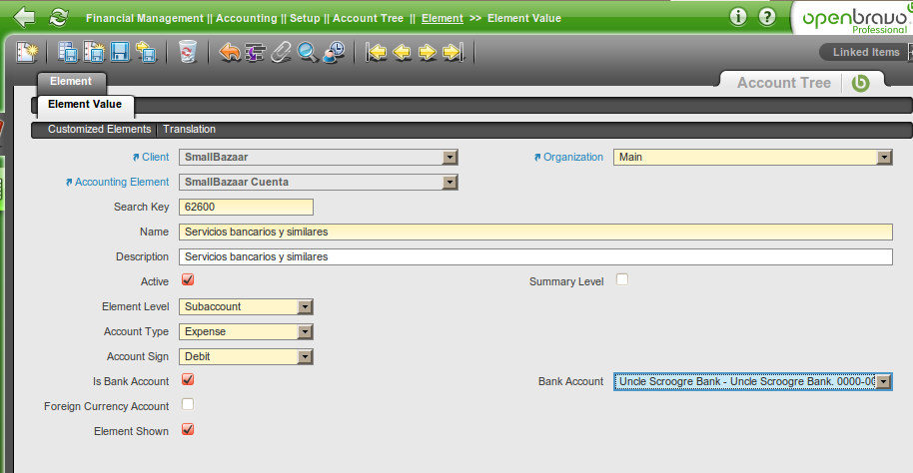Click the 'Summary Level' label text
Viewport: 913px width, 473px height.
coord(566,281)
